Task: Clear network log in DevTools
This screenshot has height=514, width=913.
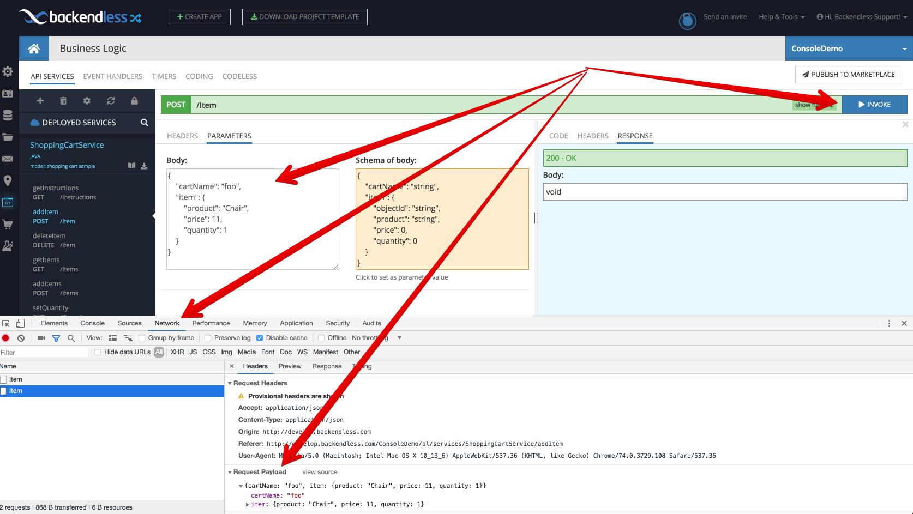Action: point(21,338)
